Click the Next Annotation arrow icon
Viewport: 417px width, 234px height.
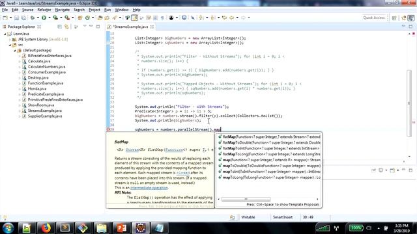201,18
